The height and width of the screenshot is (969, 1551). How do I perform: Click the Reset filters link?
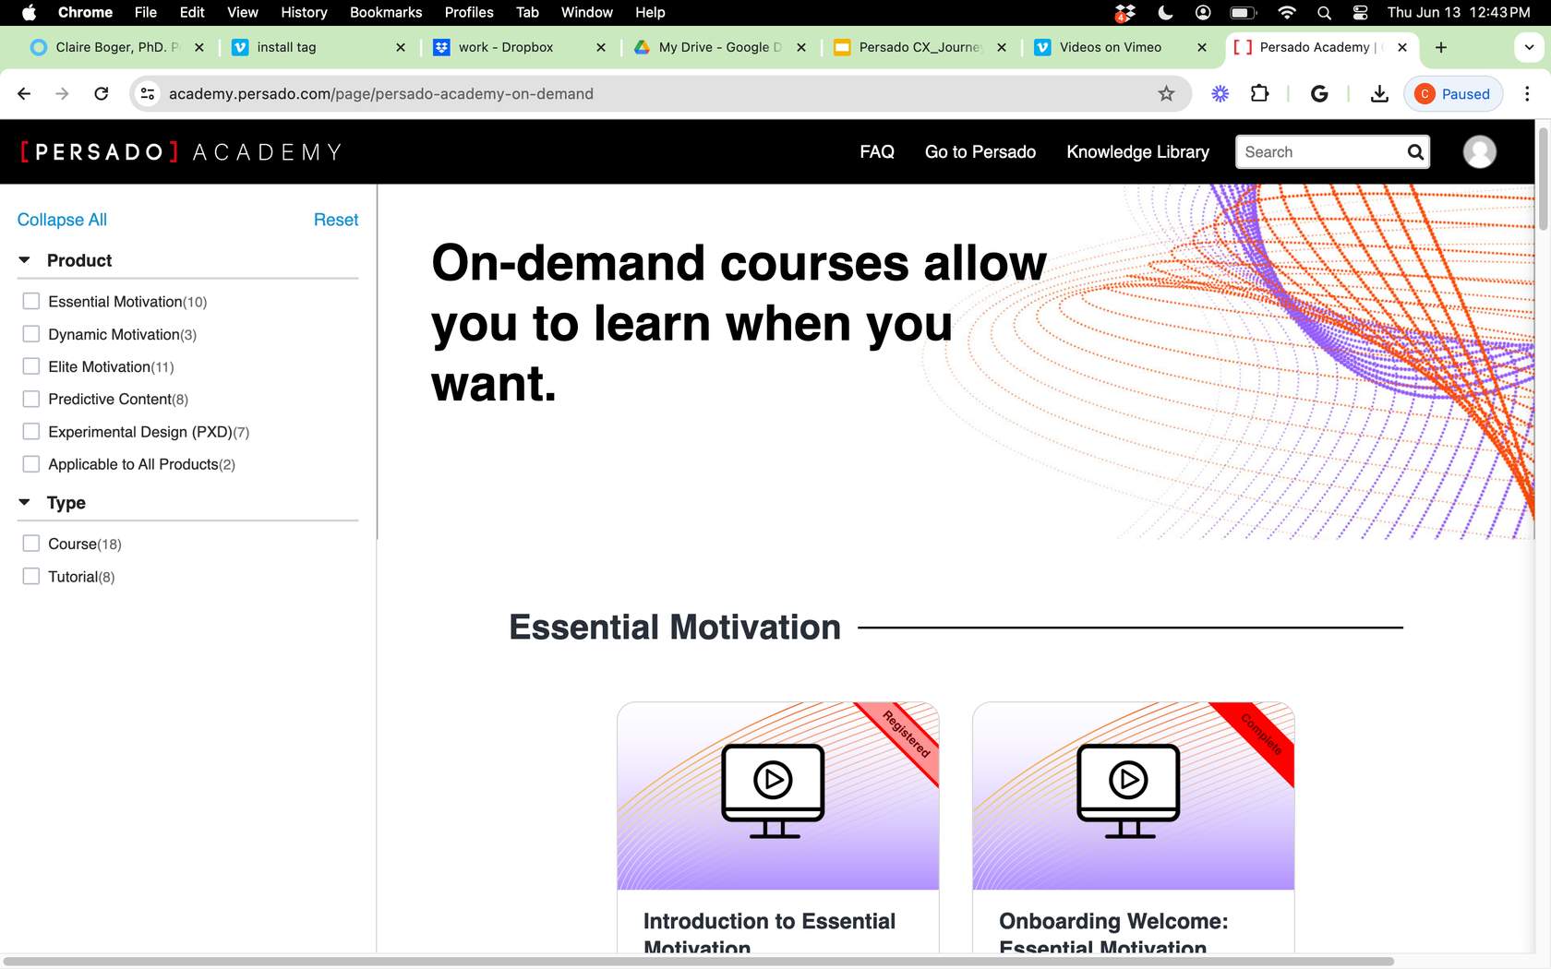(335, 220)
